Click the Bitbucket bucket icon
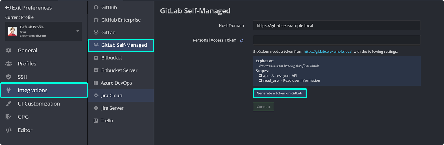The width and height of the screenshot is (444, 145). coord(96,58)
